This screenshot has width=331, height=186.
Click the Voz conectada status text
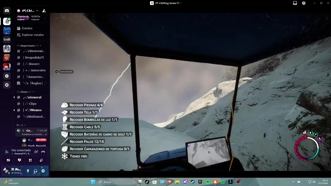click(21, 150)
